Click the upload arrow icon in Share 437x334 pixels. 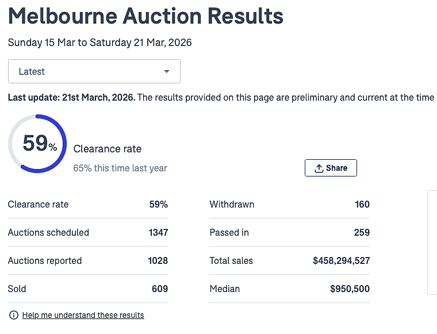point(319,168)
